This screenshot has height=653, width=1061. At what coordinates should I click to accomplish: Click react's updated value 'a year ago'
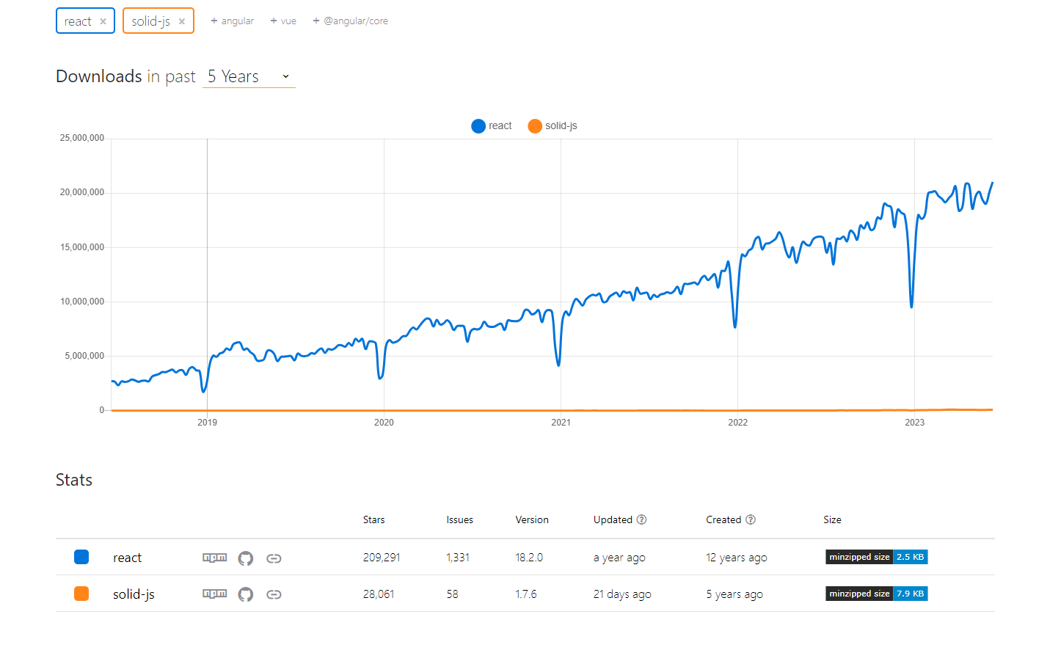coord(619,558)
